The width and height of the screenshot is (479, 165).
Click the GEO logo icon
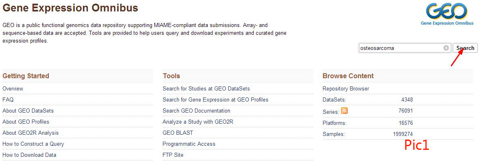[x=447, y=12]
